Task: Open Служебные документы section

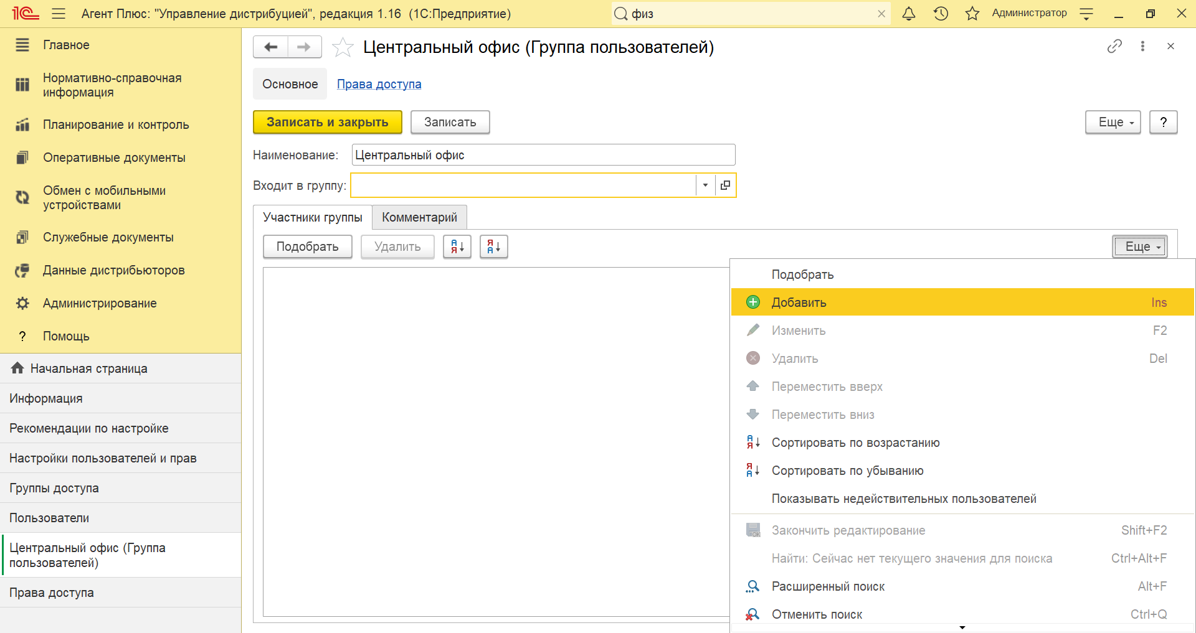Action: pos(120,237)
